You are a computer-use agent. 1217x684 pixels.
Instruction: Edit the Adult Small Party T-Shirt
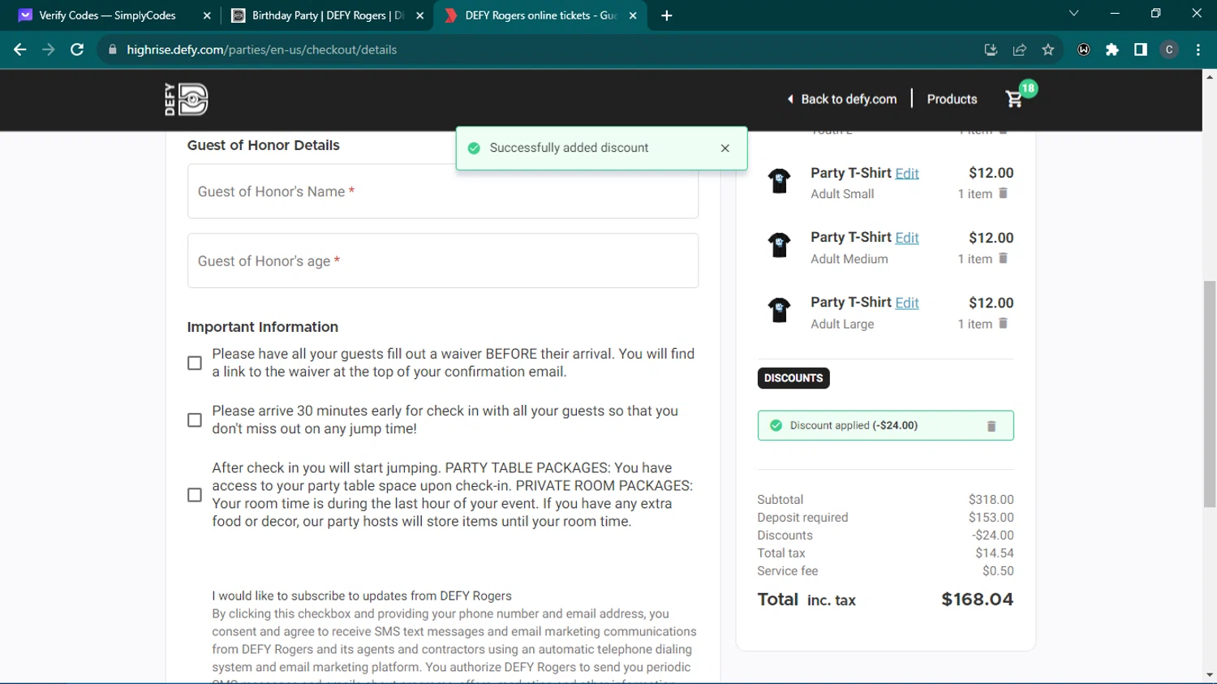(907, 173)
